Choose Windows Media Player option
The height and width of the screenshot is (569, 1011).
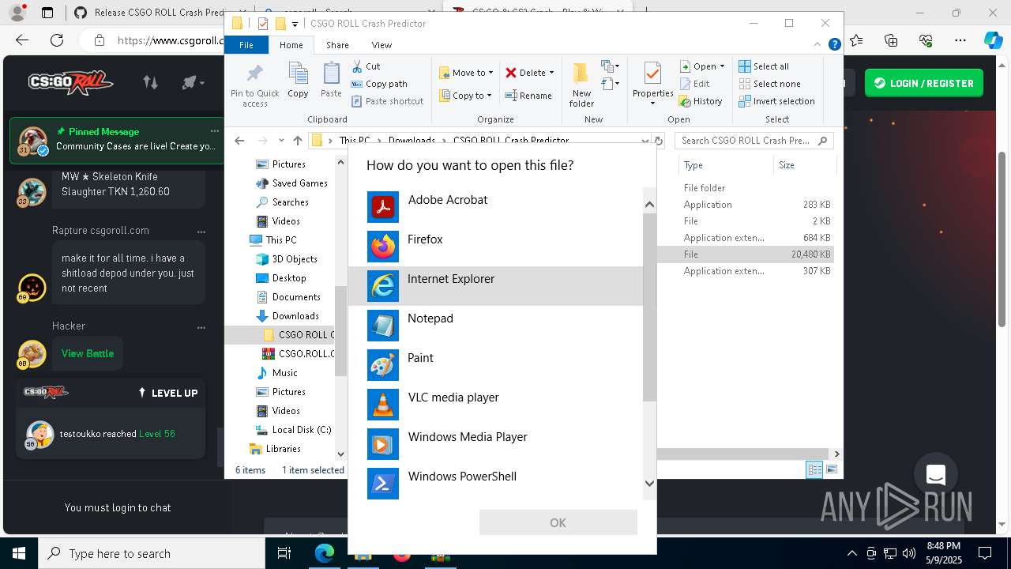(x=496, y=444)
